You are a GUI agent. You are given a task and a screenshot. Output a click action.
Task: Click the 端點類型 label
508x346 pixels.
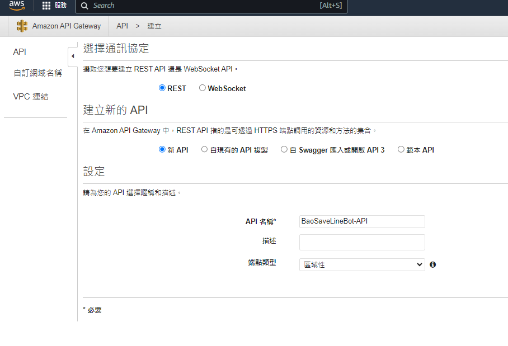(x=262, y=263)
